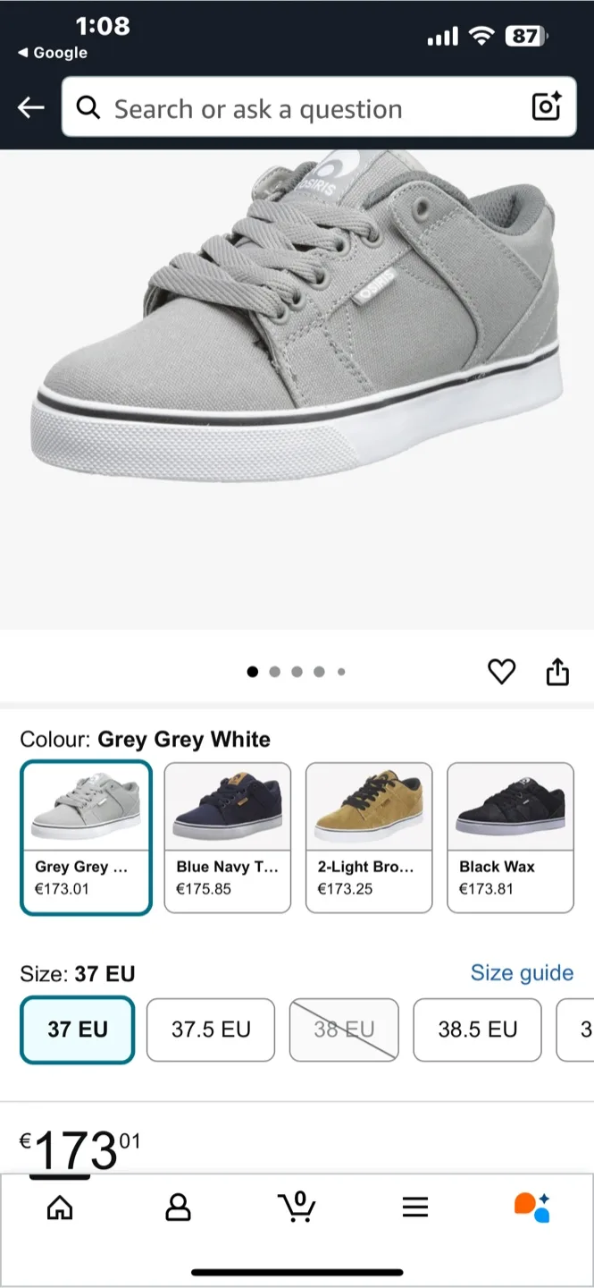The height and width of the screenshot is (1288, 594).
Task: Launch Rufus AI assistant icon
Action: pos(532,1207)
